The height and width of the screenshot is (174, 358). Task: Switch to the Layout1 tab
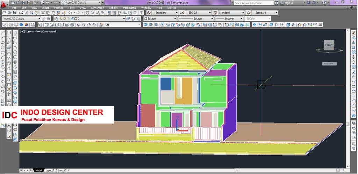tap(50, 170)
